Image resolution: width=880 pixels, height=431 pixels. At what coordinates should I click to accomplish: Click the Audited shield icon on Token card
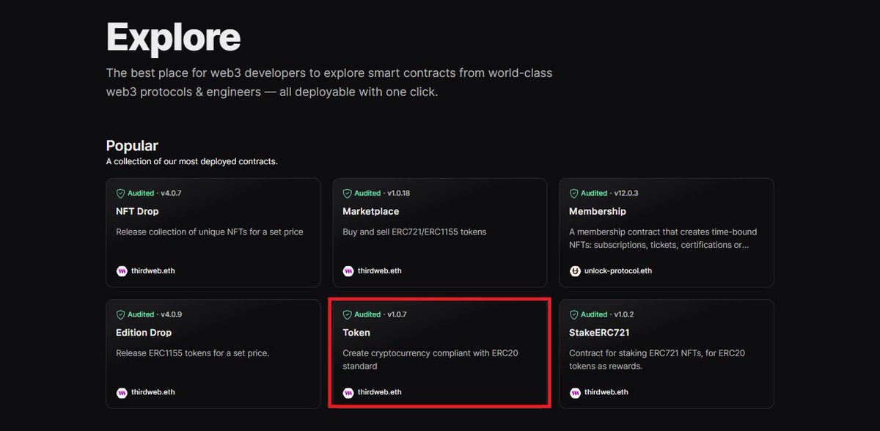348,314
